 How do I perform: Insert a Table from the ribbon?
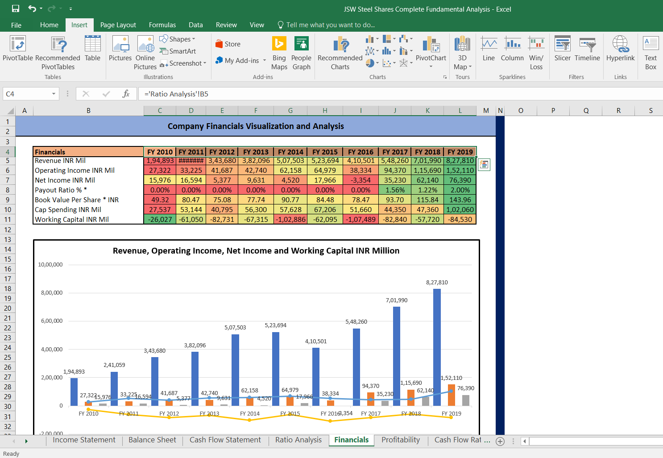(92, 49)
